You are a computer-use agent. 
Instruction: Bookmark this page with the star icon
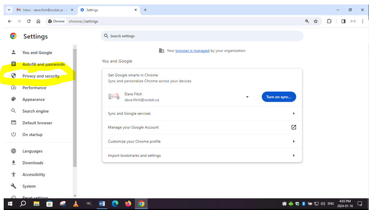coord(316,21)
